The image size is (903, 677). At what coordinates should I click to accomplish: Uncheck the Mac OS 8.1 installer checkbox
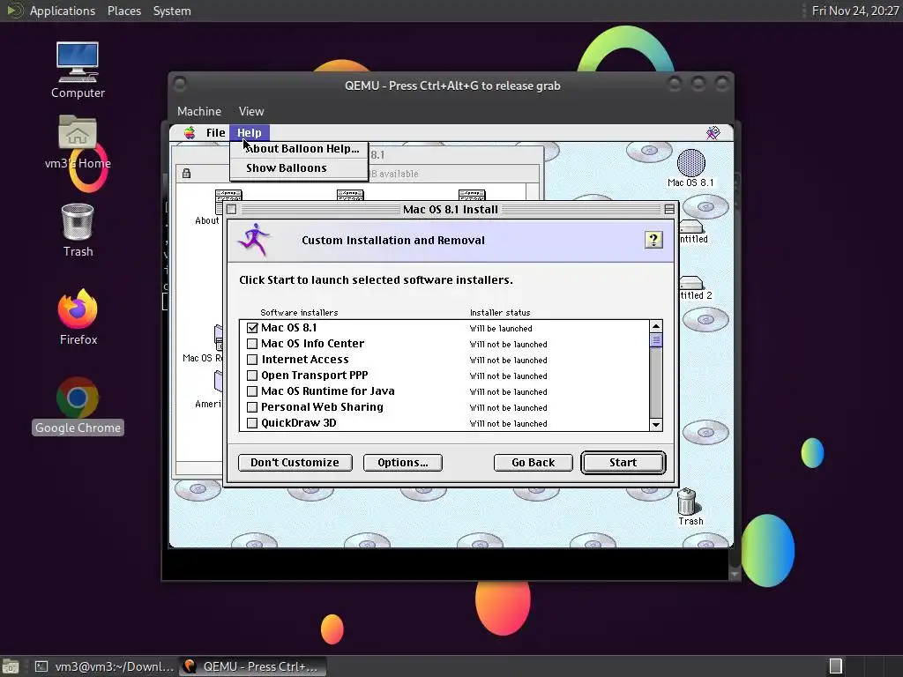(x=252, y=328)
